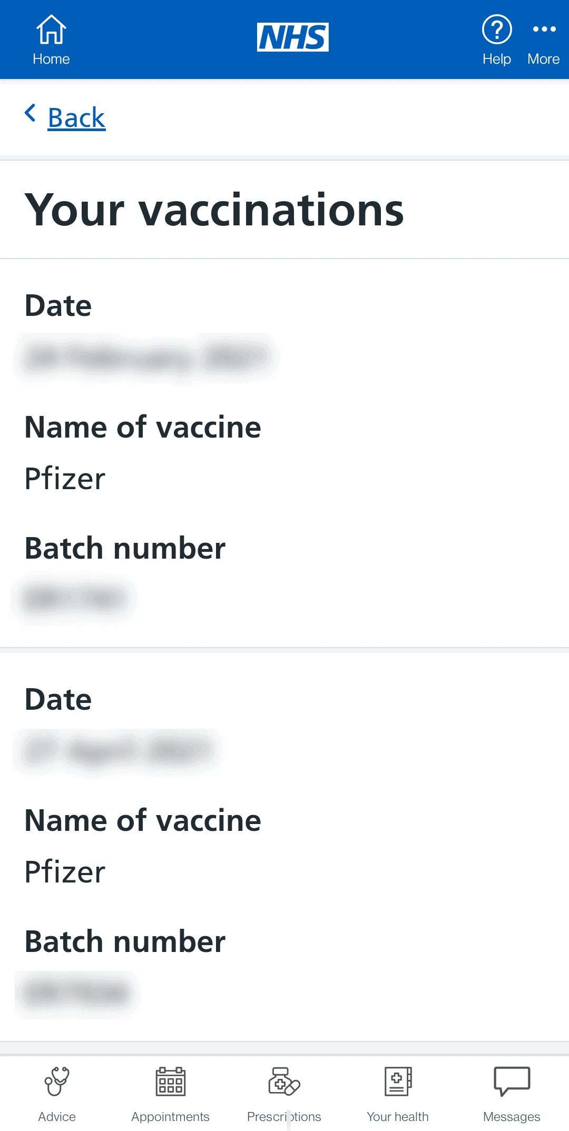Tap the Home house icon

click(x=51, y=29)
